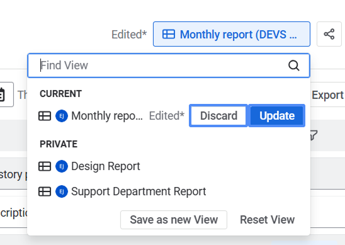Click the EJ avatar beside Design Report
This screenshot has width=345, height=245.
coord(62,166)
